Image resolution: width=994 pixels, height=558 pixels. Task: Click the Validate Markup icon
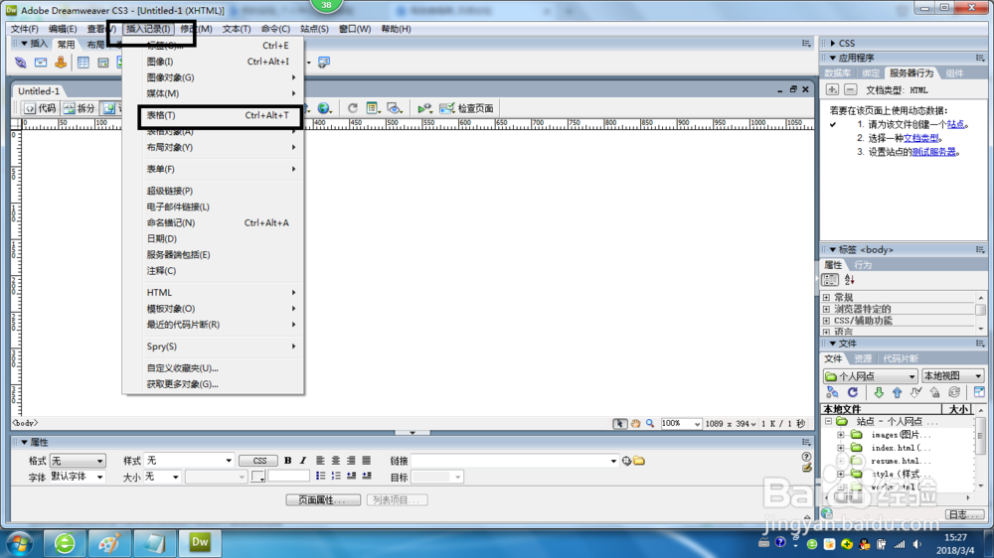tap(424, 108)
